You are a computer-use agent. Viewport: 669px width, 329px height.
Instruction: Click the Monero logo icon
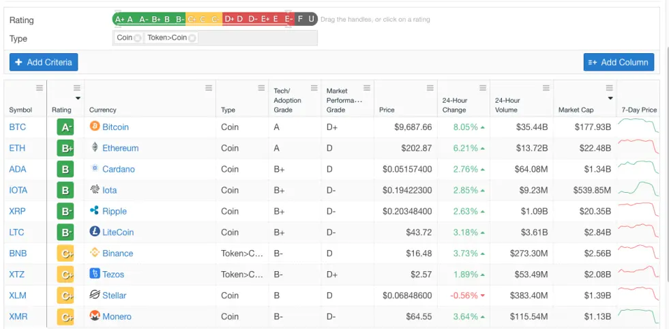[x=95, y=316]
